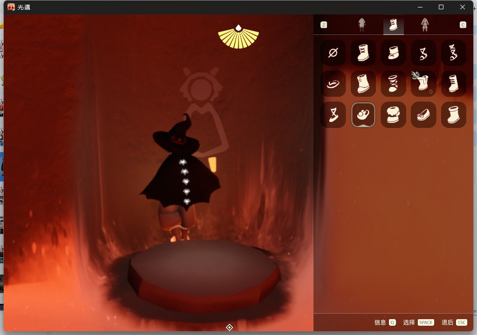Pick the short boot with bow tie
Image resolution: width=477 pixels, height=335 pixels.
393,53
